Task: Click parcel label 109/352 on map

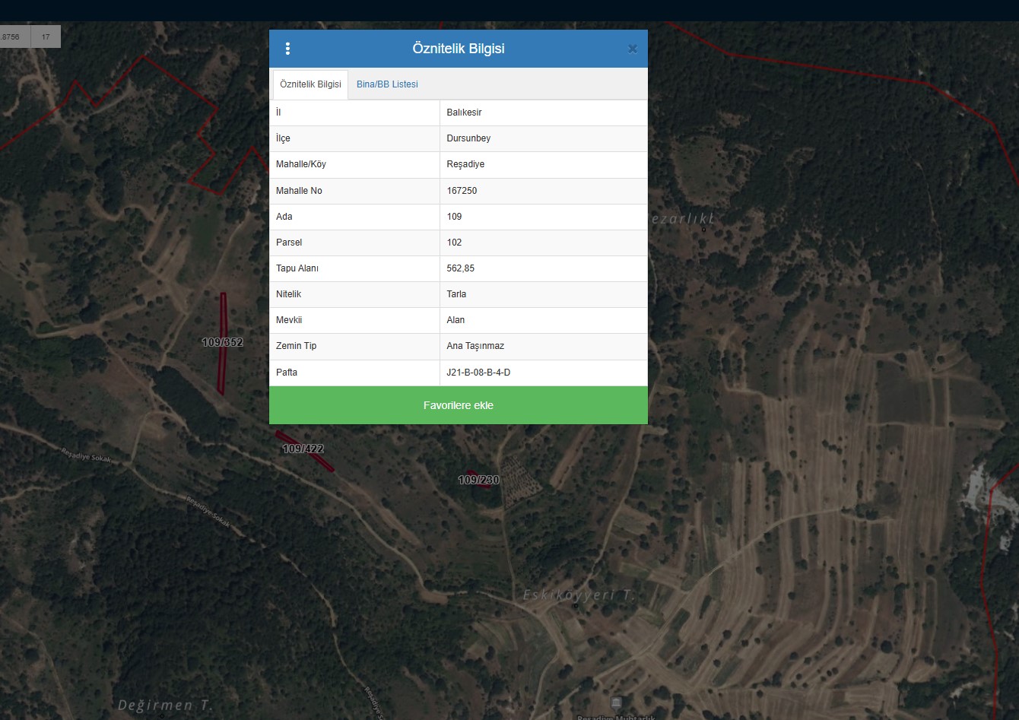Action: pos(222,343)
